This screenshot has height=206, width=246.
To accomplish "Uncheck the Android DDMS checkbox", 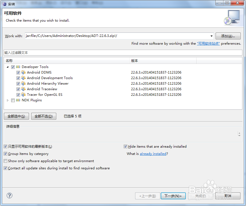I will click(x=18, y=72).
